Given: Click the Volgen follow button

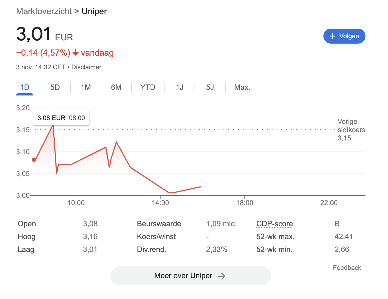Looking at the screenshot, I should tap(344, 36).
